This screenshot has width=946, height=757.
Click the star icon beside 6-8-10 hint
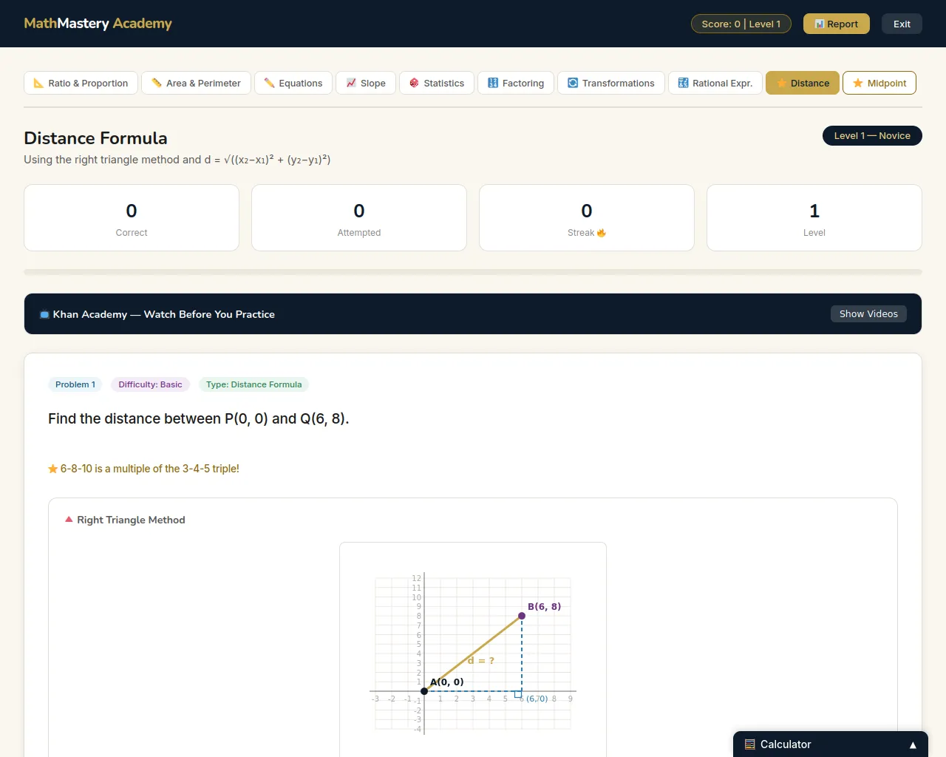click(52, 469)
